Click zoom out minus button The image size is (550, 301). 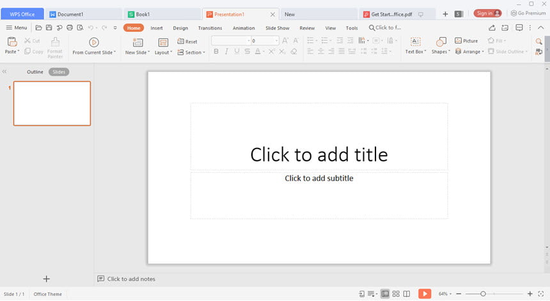[x=459, y=294]
